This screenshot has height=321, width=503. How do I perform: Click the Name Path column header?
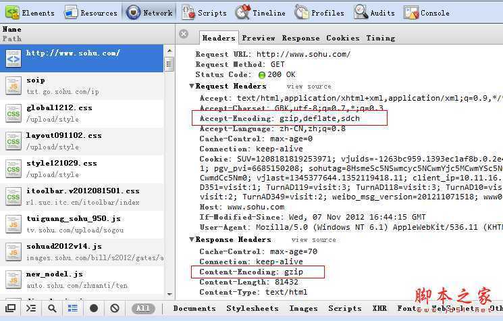(88, 34)
